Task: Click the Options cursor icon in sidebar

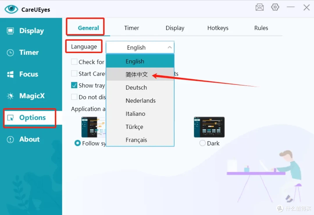Action: click(10, 118)
